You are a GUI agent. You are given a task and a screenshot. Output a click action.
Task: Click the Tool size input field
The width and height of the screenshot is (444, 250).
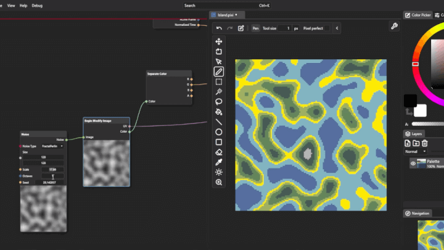284,28
